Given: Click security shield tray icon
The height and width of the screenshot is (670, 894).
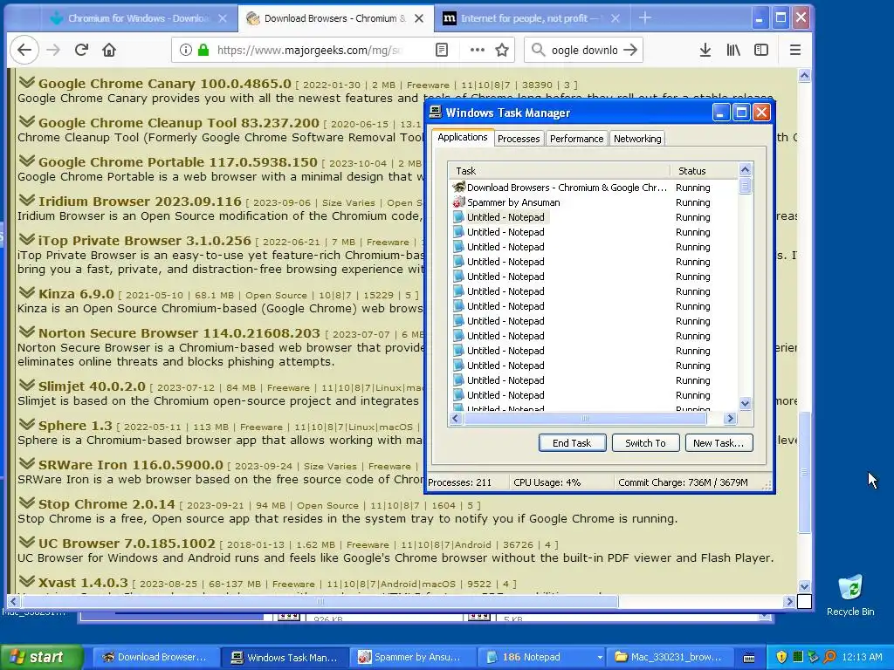Looking at the screenshot, I should tap(781, 657).
